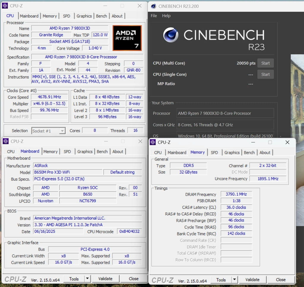This screenshot has height=287, width=304.
Task: Start the CPU (Single Core) benchmark
Action: [x=265, y=74]
